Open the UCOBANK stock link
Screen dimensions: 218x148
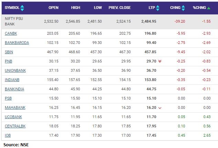click(x=14, y=117)
